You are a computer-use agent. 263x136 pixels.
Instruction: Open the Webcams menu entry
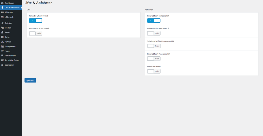coord(11,12)
